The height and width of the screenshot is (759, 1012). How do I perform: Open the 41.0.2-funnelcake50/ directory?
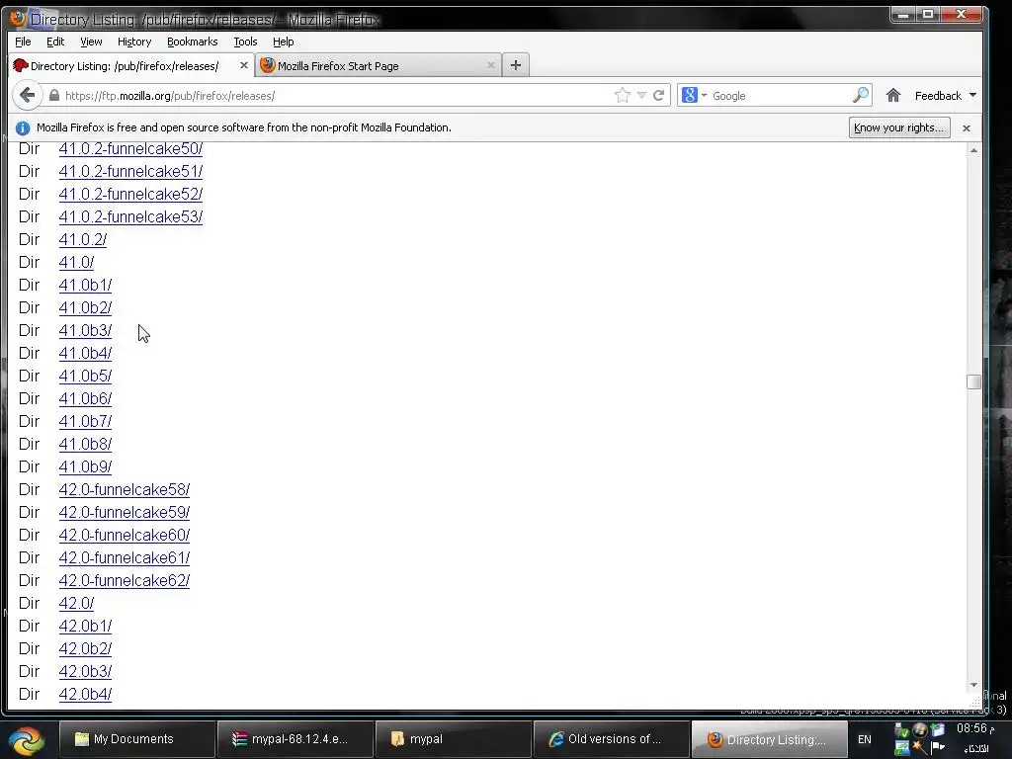[x=130, y=149]
